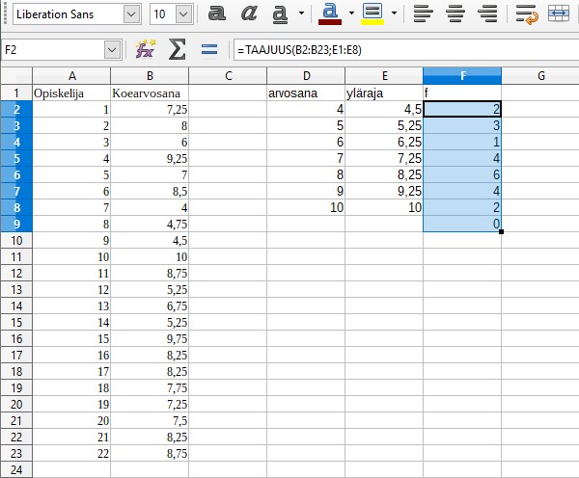Click the equals Formula icon
Screen dimensions: 579x478
click(x=208, y=49)
